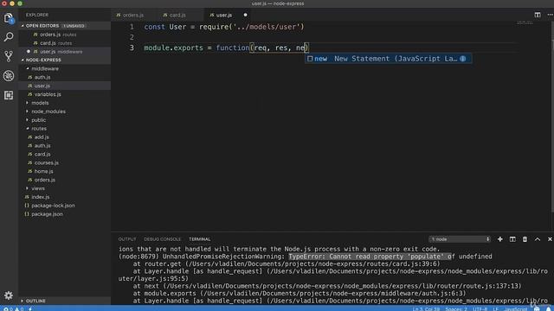554x311 pixels.
Task: Click the info icon on new suggestion
Action: click(463, 59)
